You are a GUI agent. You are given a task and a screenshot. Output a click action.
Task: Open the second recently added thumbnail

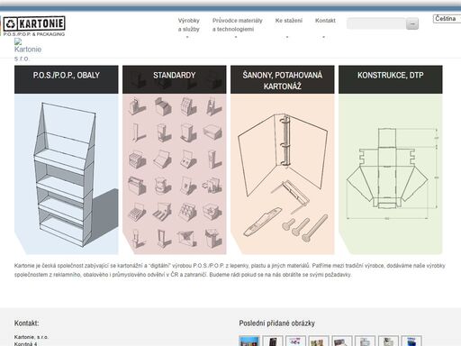pos(273,341)
